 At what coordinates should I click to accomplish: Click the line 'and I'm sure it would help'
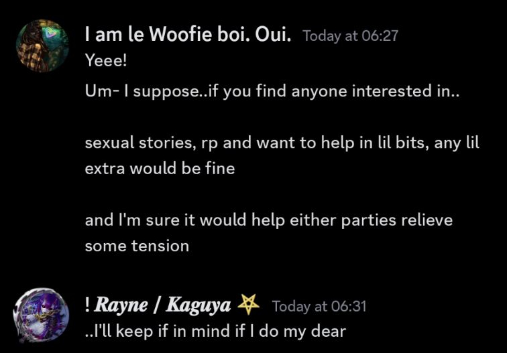(x=269, y=220)
